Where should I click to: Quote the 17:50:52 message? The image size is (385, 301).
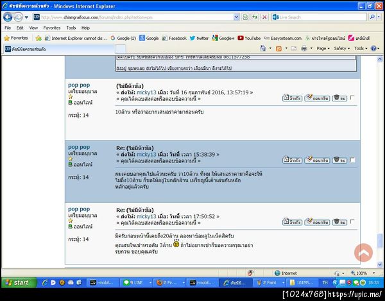click(292, 222)
